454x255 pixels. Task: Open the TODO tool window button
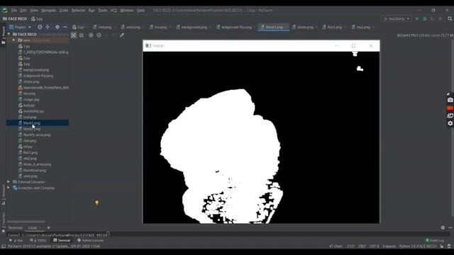pyautogui.click(x=38, y=240)
